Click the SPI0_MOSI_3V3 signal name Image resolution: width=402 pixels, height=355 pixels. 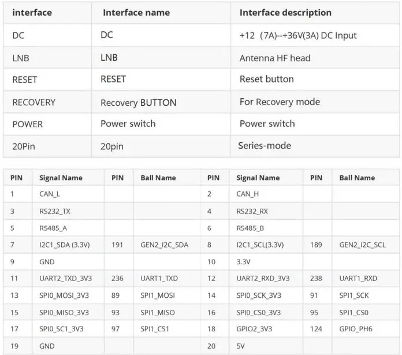point(64,295)
